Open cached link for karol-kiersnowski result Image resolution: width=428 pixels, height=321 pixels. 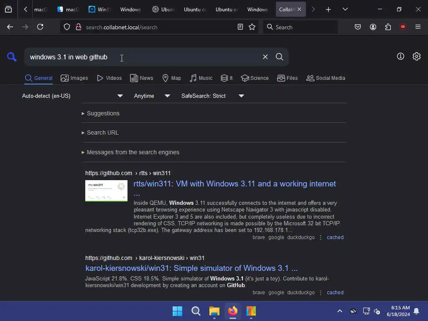[x=335, y=292]
